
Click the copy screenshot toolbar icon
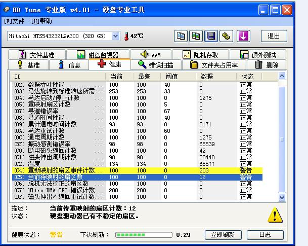click(x=196, y=36)
